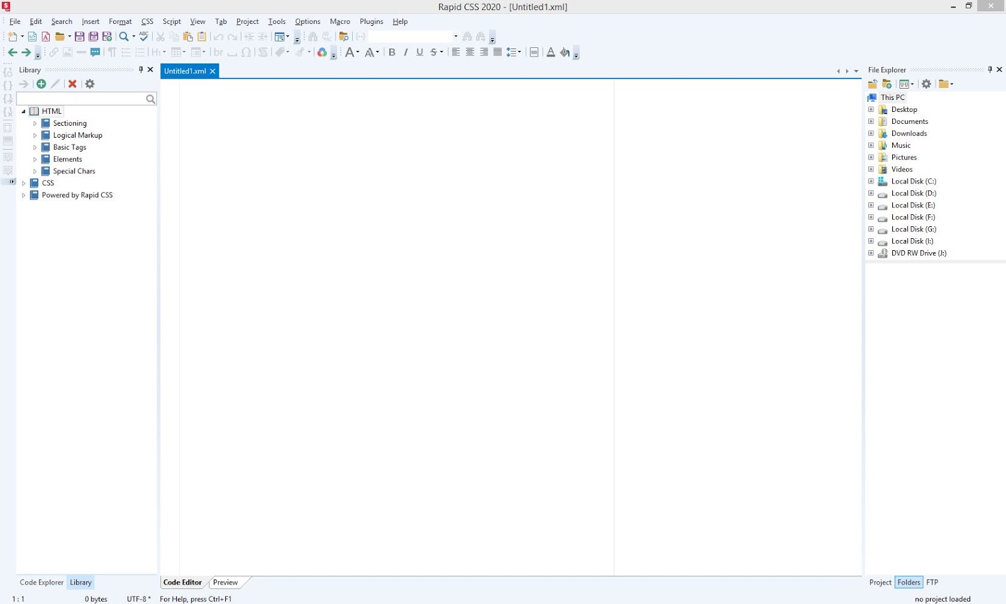Collapse the HTML library node
The width and height of the screenshot is (1006, 604).
tap(23, 111)
